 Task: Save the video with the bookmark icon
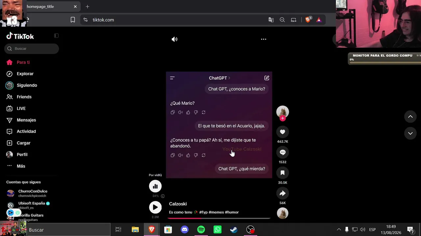click(283, 173)
